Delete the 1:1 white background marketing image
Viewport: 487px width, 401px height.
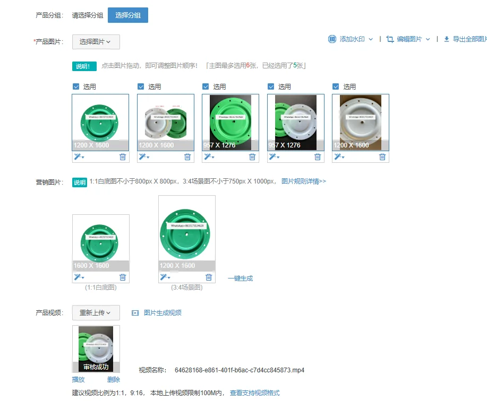coord(123,277)
